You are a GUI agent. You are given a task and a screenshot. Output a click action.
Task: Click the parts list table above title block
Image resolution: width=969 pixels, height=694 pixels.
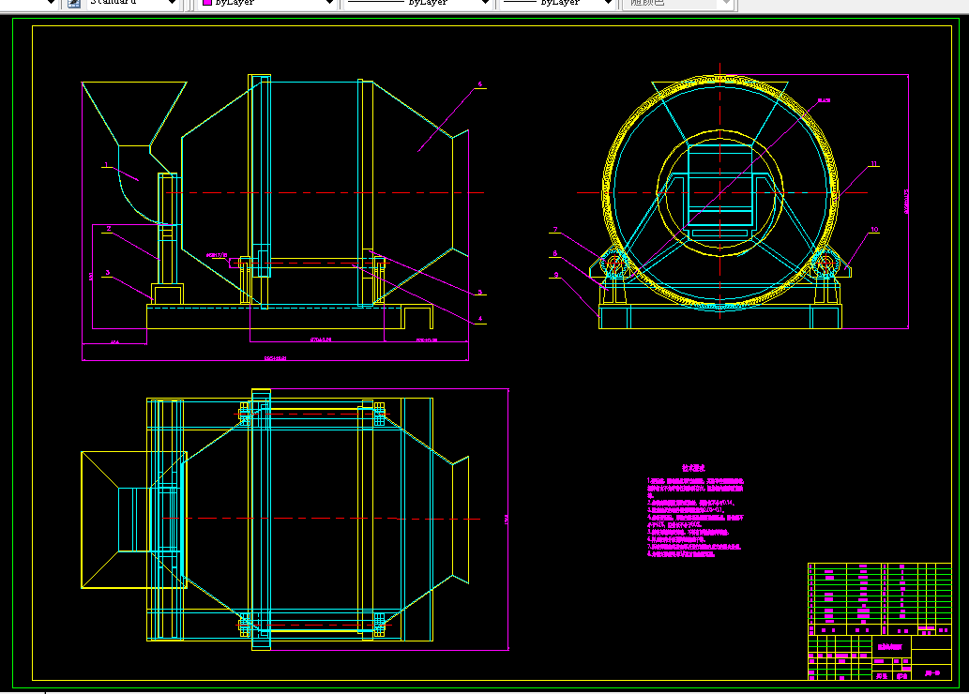tap(879, 598)
